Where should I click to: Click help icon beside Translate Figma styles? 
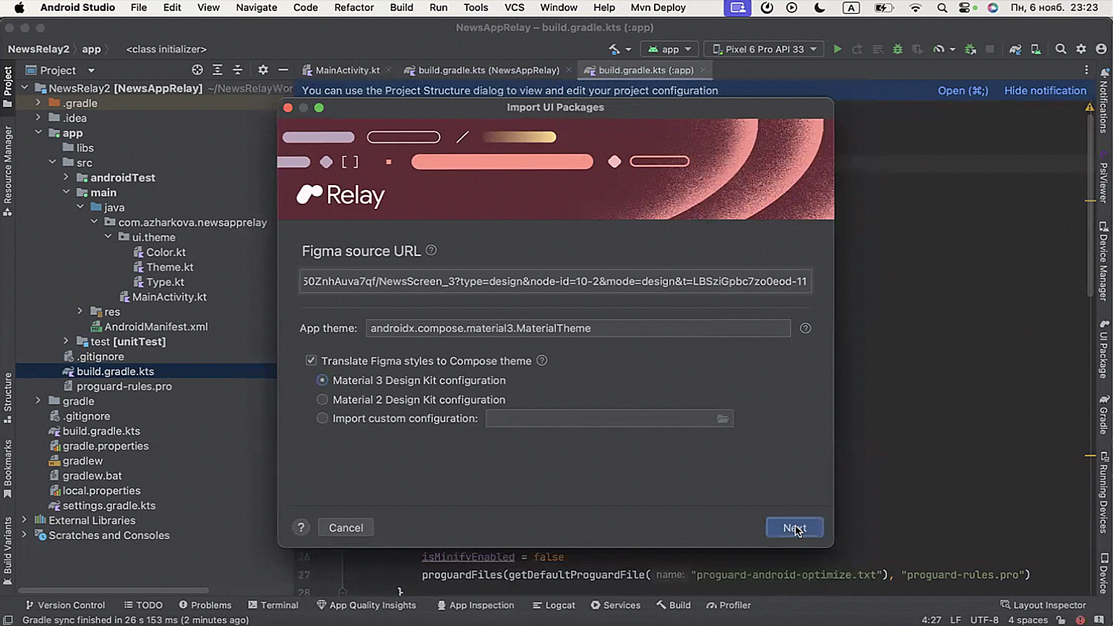pos(542,361)
